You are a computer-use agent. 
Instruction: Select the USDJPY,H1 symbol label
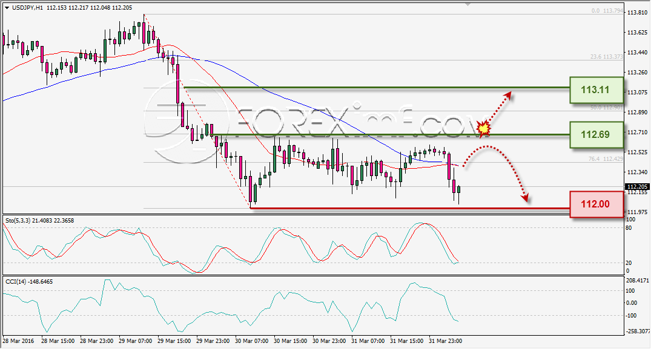(x=27, y=8)
